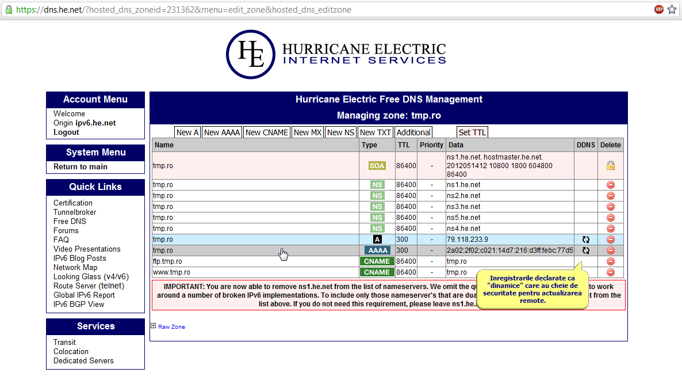Select the A record type badge
The image size is (682, 380).
[377, 240]
